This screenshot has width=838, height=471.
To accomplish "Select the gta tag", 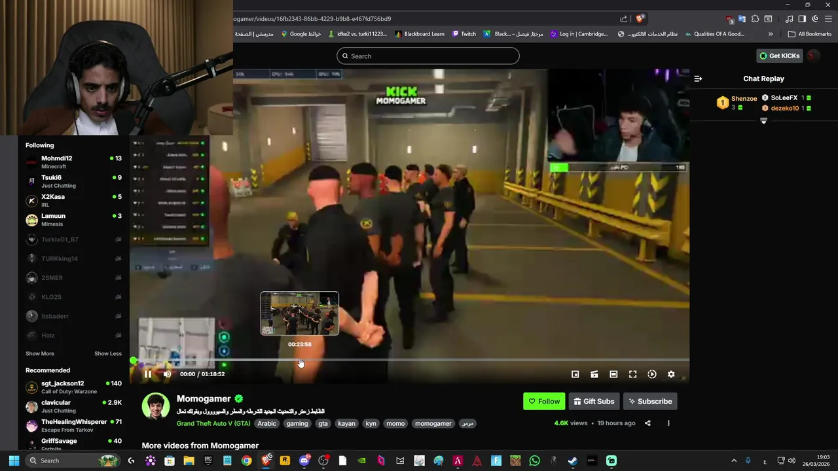I will tap(323, 423).
